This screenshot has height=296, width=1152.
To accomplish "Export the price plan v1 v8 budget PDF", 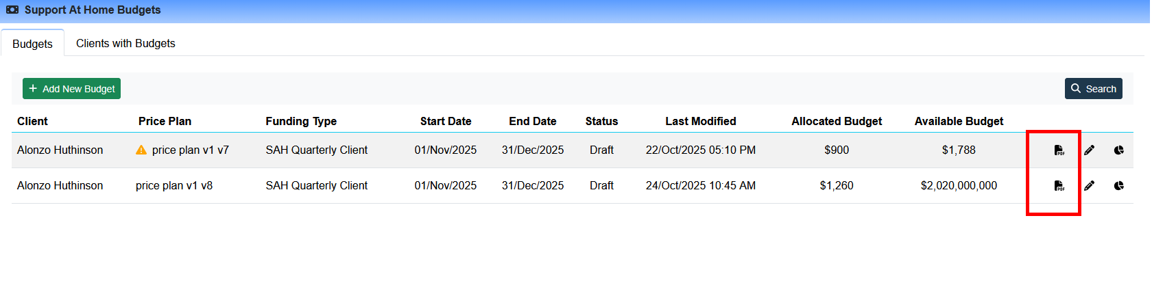I will pyautogui.click(x=1059, y=186).
